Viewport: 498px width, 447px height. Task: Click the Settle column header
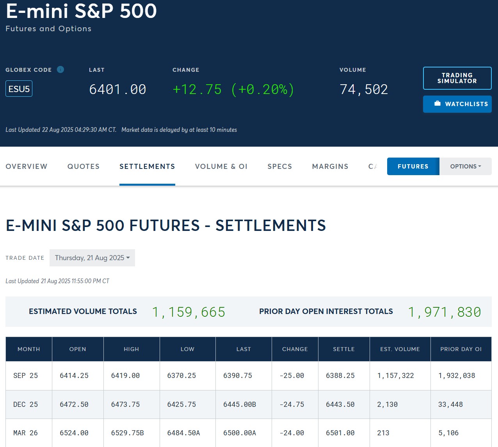tap(344, 349)
